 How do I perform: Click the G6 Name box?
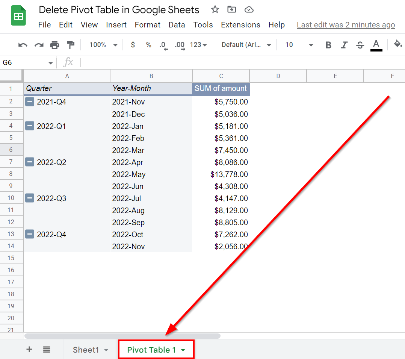24,62
